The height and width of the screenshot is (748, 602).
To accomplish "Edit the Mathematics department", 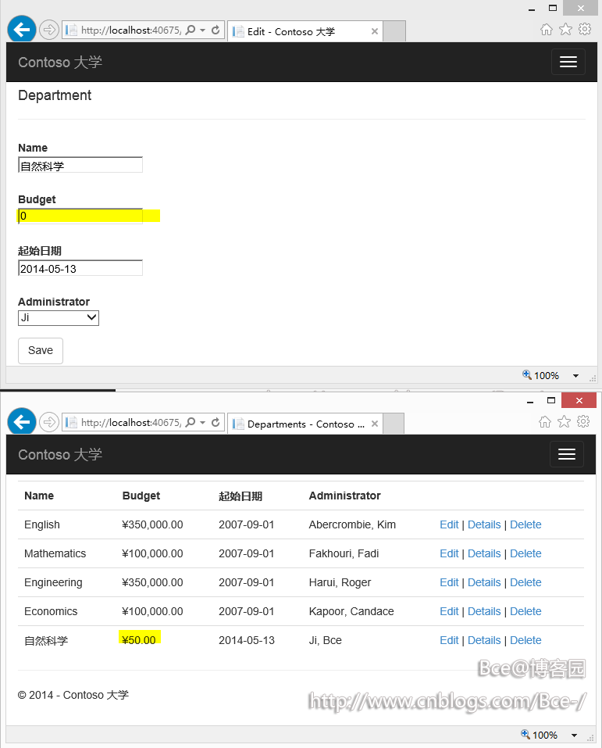I will click(449, 554).
